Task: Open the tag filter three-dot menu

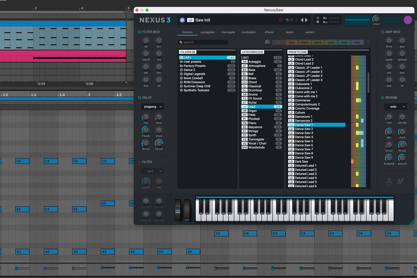Action: pyautogui.click(x=368, y=42)
